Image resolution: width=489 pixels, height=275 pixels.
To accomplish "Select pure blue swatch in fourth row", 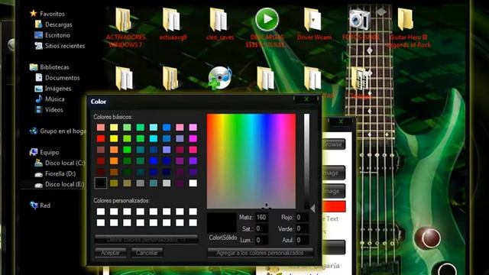I will tap(154, 161).
